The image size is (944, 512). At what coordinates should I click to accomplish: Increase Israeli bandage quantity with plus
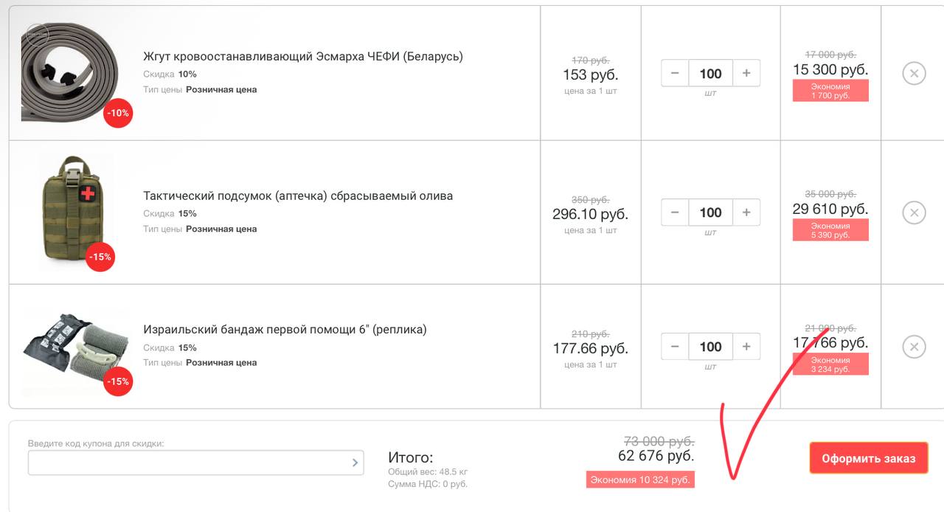pyautogui.click(x=746, y=346)
